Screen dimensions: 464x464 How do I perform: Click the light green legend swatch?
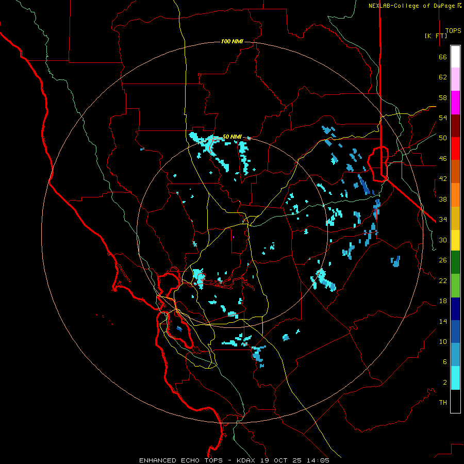pyautogui.click(x=455, y=286)
